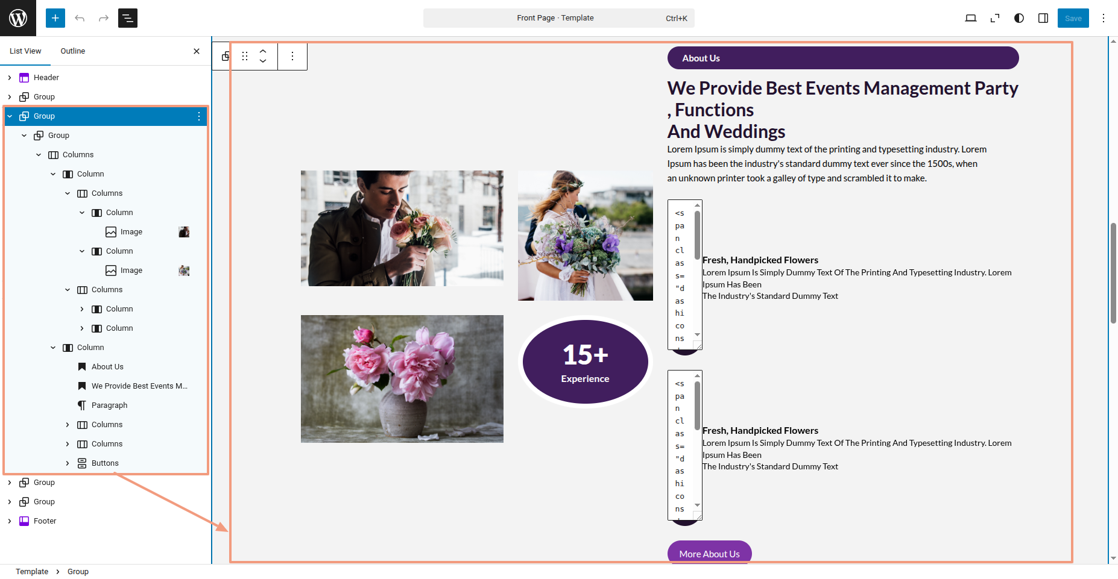
Task: Open the device preview (View) icon
Action: (971, 18)
